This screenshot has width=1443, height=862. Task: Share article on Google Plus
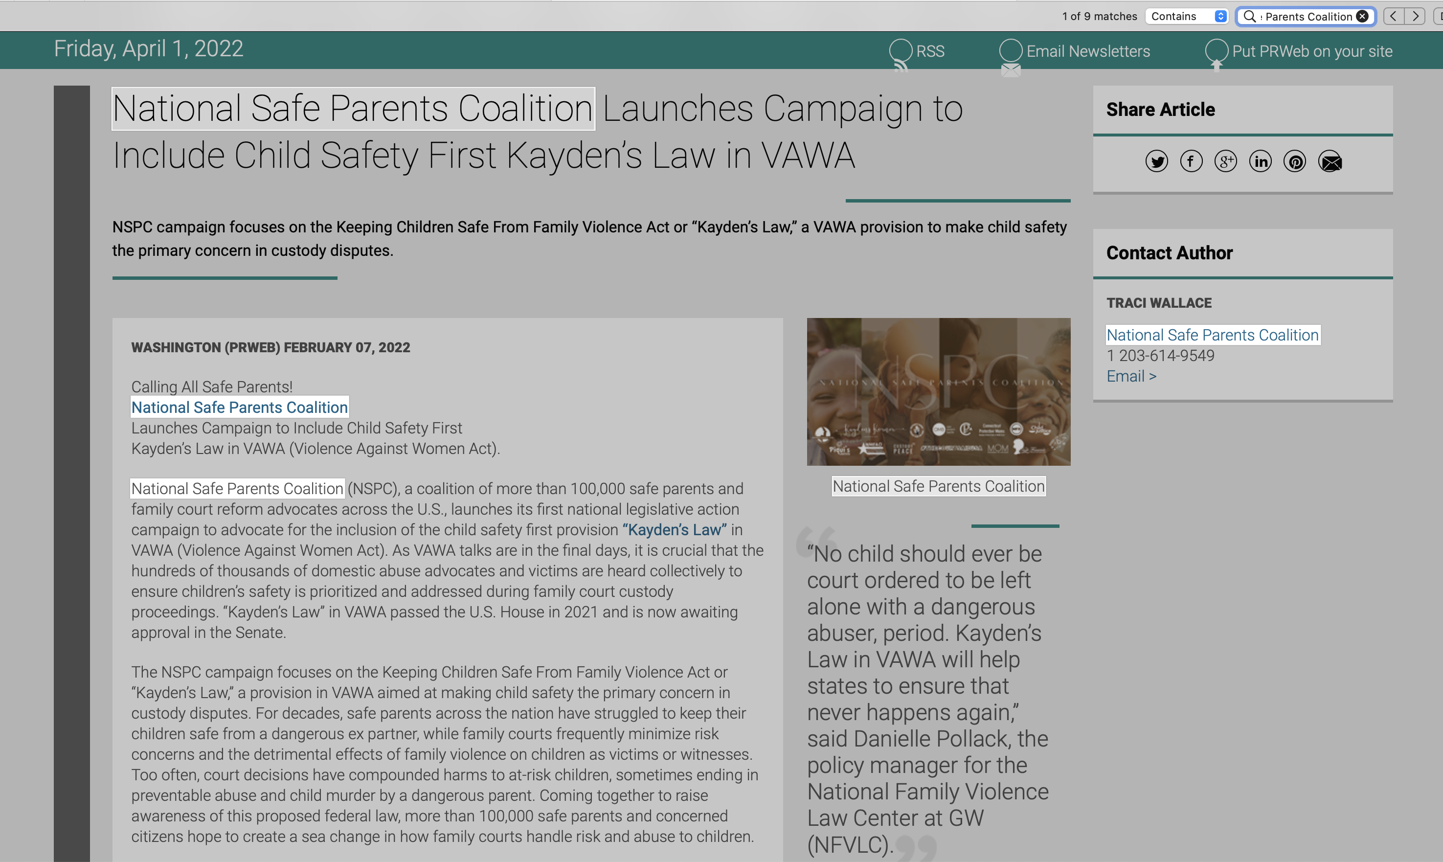pos(1225,161)
